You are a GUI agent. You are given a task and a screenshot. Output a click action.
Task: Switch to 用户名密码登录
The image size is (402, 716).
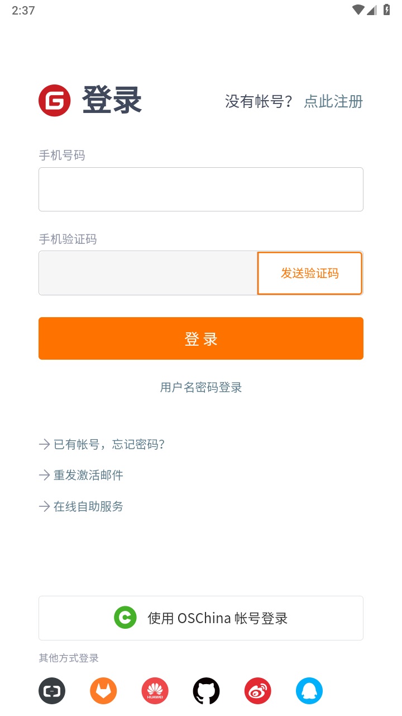click(201, 387)
